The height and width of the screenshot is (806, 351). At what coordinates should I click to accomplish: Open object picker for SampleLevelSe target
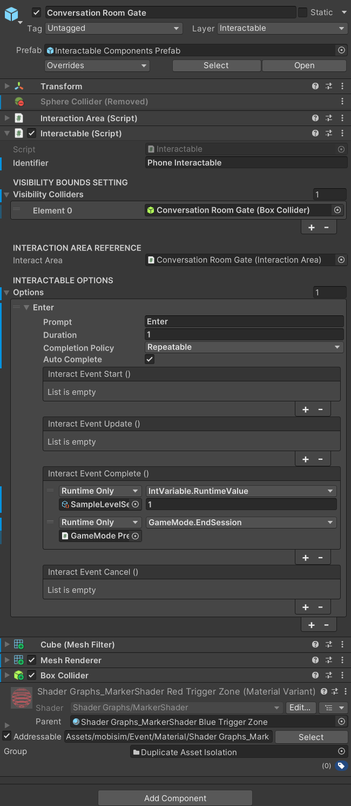pyautogui.click(x=136, y=504)
